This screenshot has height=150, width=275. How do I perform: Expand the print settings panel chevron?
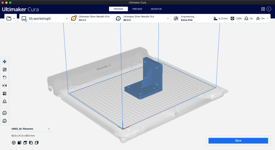coord(268,19)
